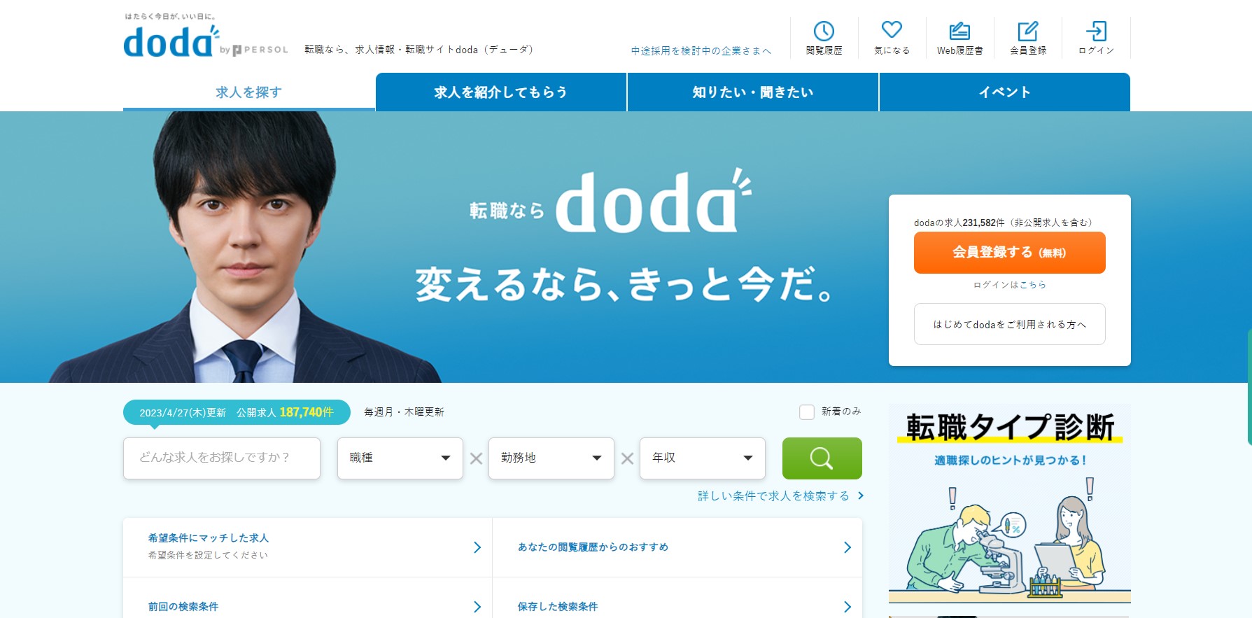Click chevron next to 希望条件にマッチした求人
Viewport: 1252px width, 618px height.
click(477, 547)
